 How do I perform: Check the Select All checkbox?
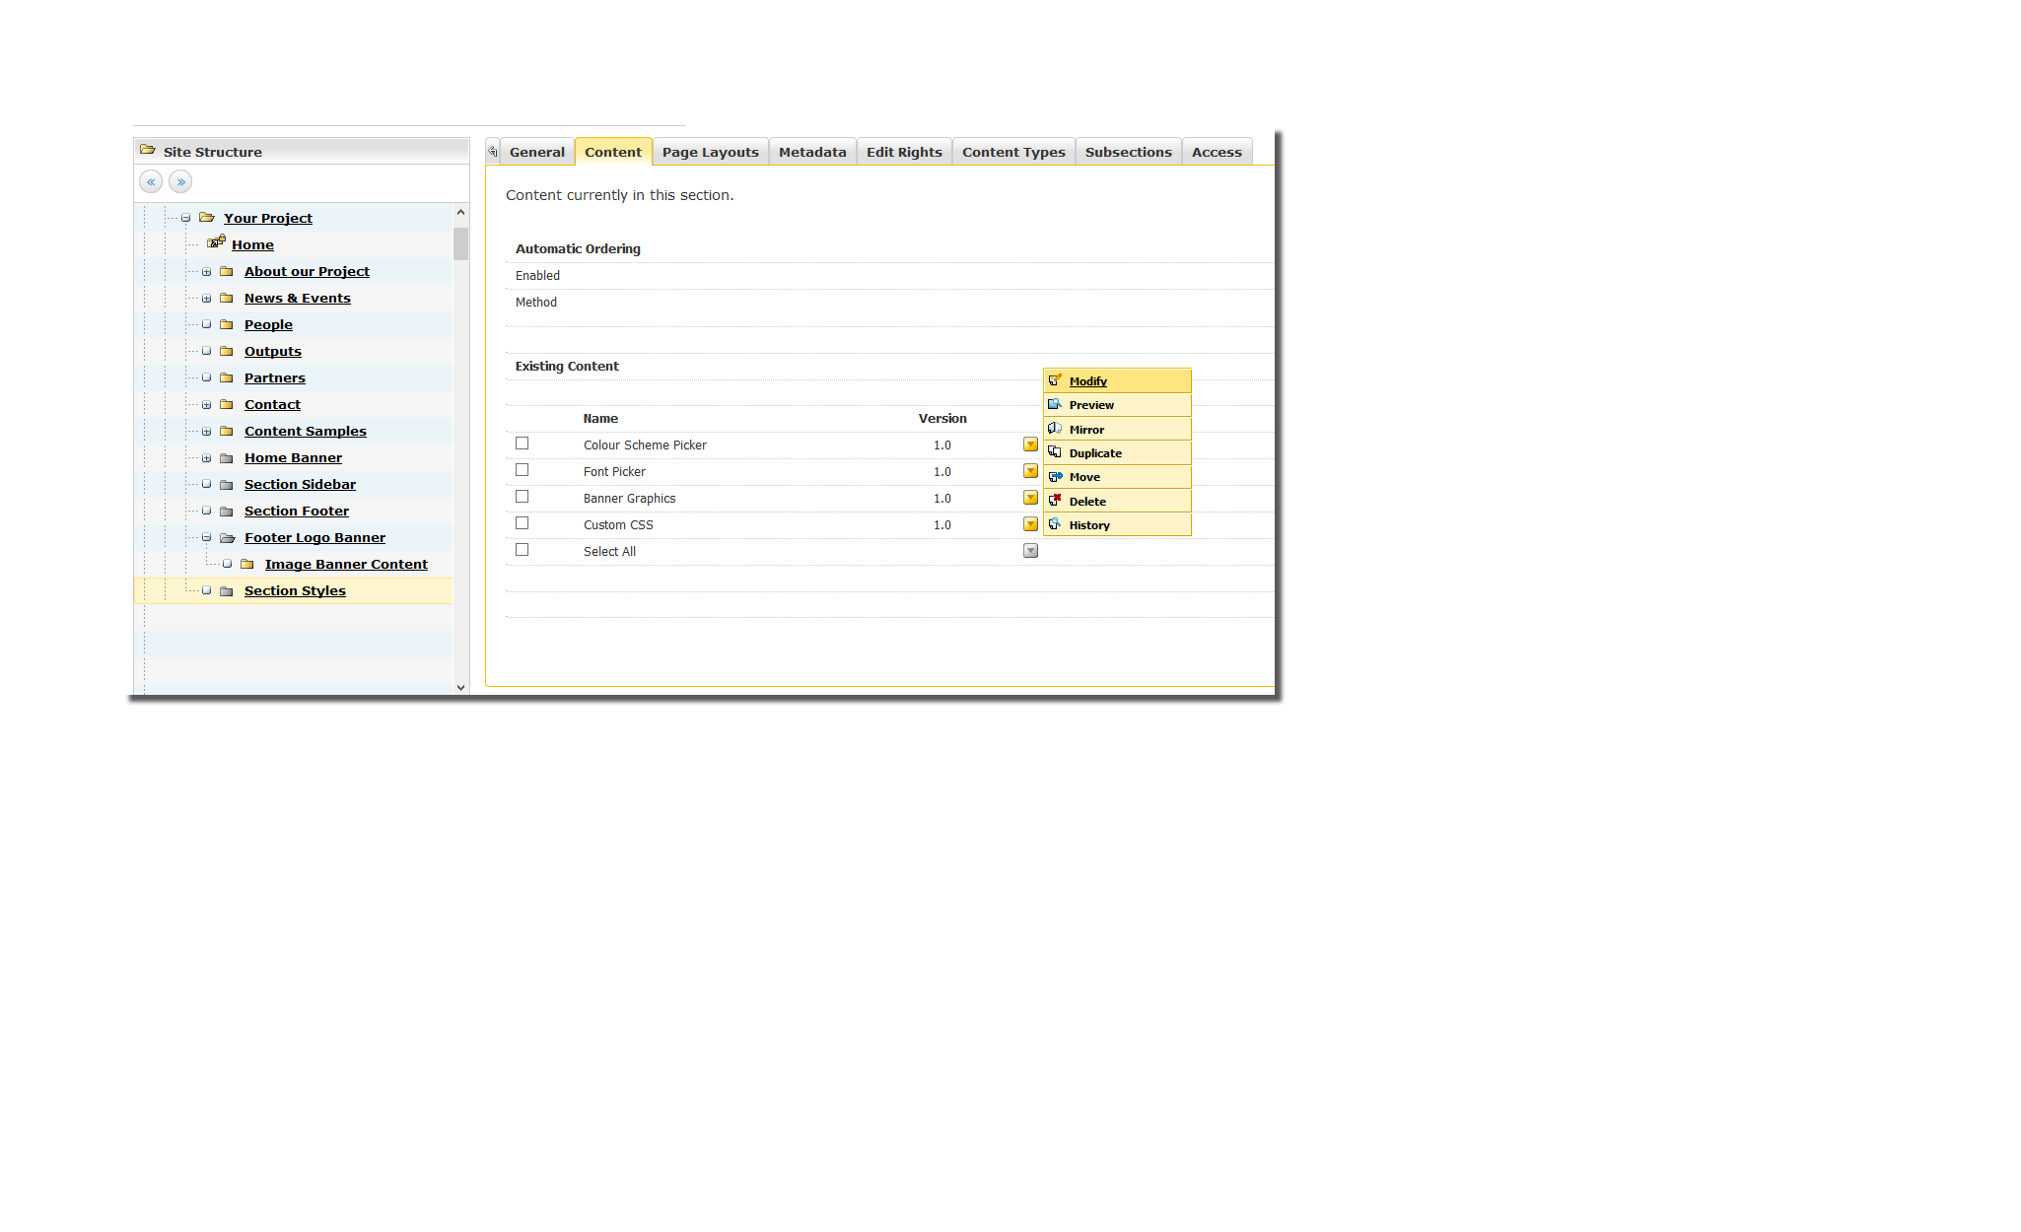523,550
